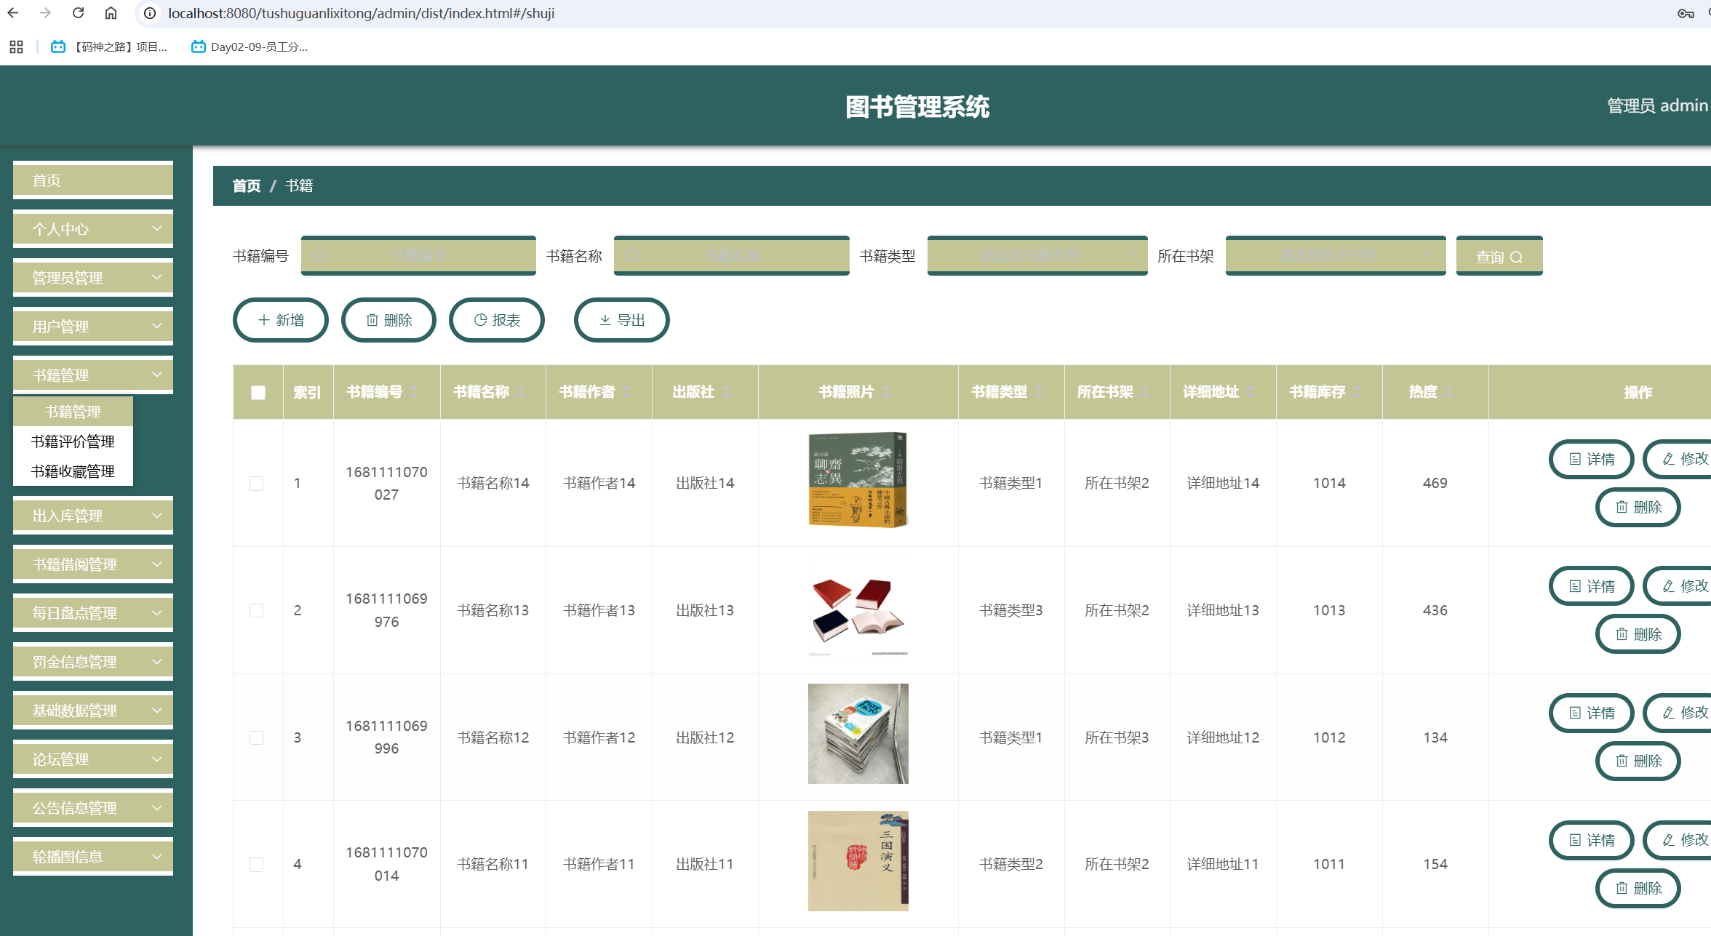
Task: Click the 导出 export button
Action: click(x=622, y=320)
